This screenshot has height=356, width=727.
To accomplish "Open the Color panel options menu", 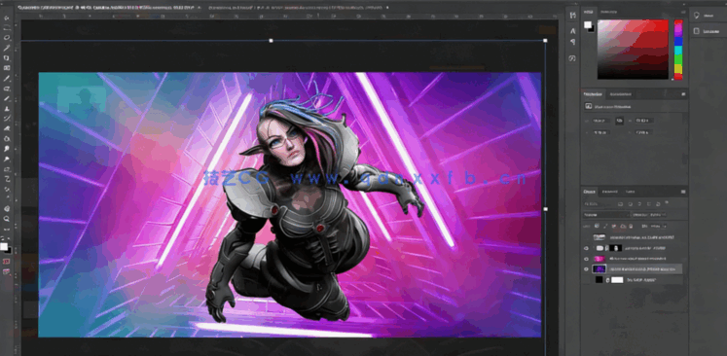I will click(x=683, y=12).
